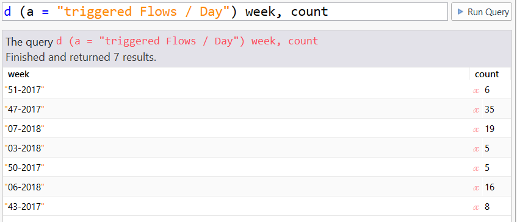Viewport: 517px width, 222px height.
Task: Click the count value 35
Action: [x=490, y=109]
